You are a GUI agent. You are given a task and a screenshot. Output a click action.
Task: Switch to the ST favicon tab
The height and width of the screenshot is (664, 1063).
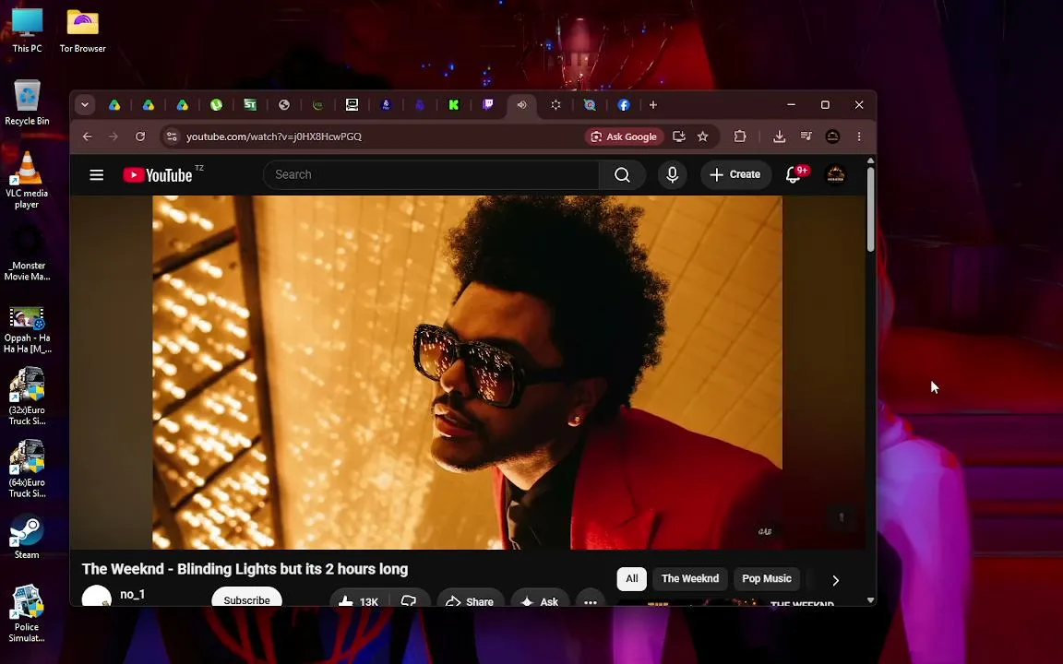[250, 105]
